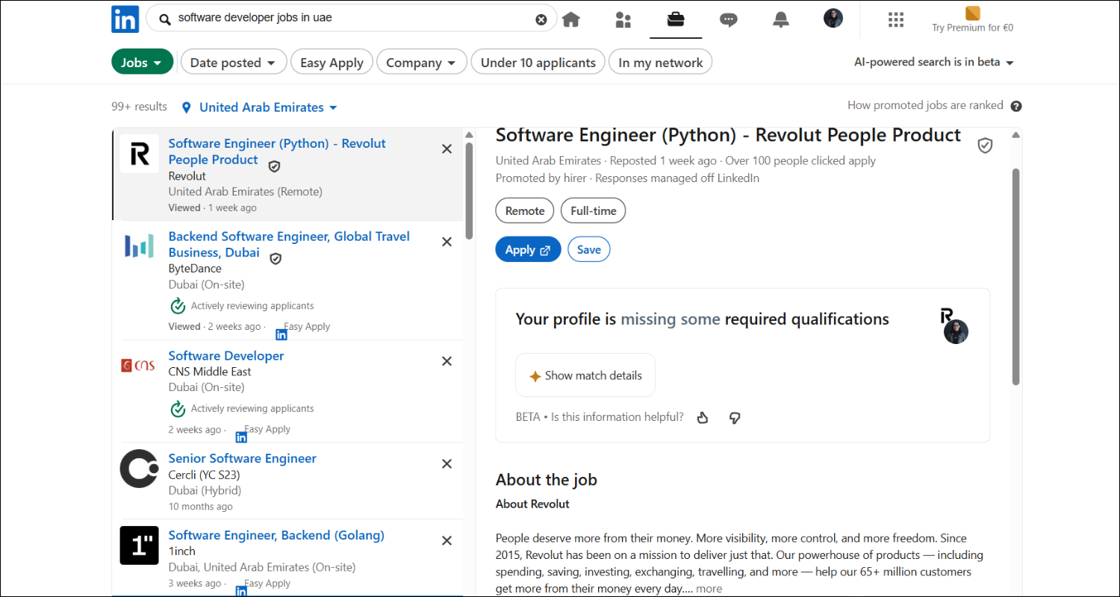Open the Home feed icon
This screenshot has width=1120, height=597.
pos(571,19)
